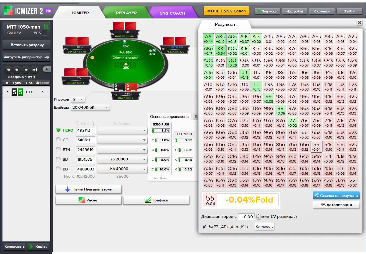This screenshot has width=366, height=254.
Task: Click hero's five of hearts card
Action: click(x=132, y=87)
